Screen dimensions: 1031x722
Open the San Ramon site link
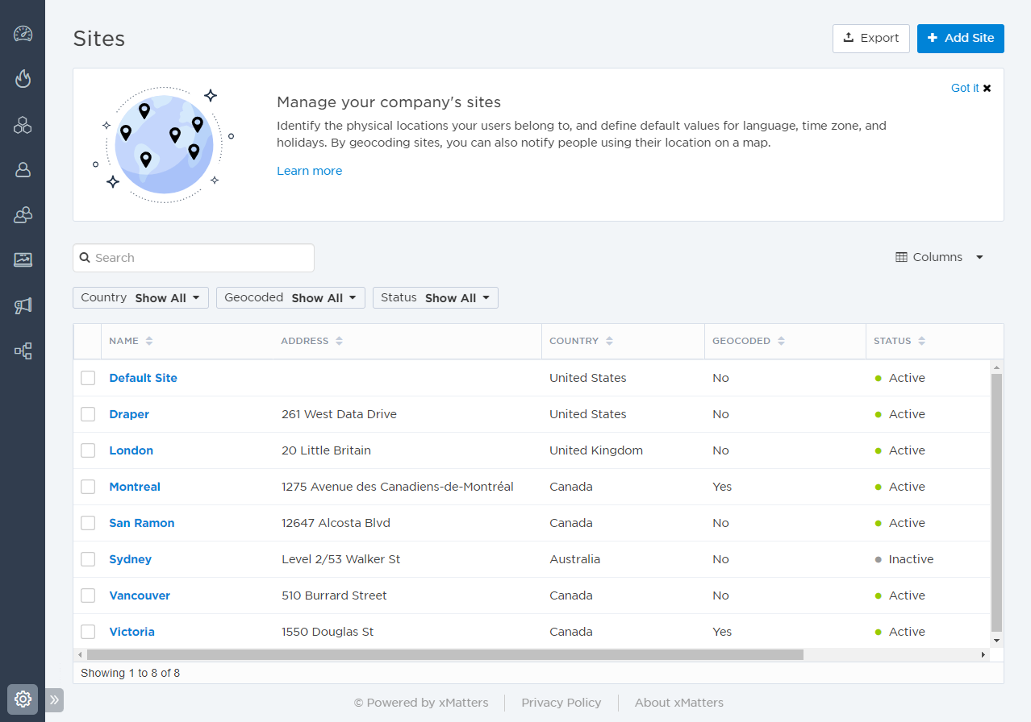pos(142,523)
